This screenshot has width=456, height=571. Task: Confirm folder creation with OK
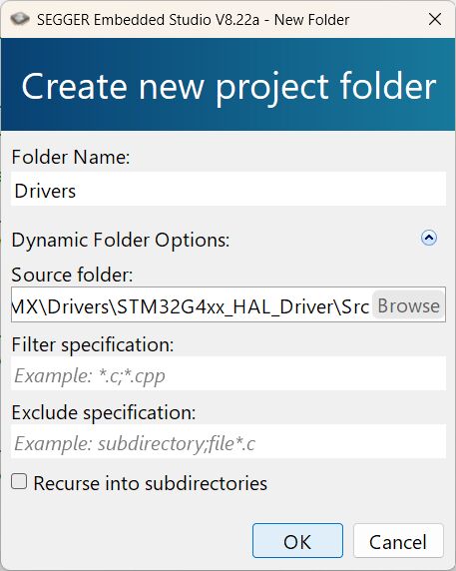(x=297, y=541)
